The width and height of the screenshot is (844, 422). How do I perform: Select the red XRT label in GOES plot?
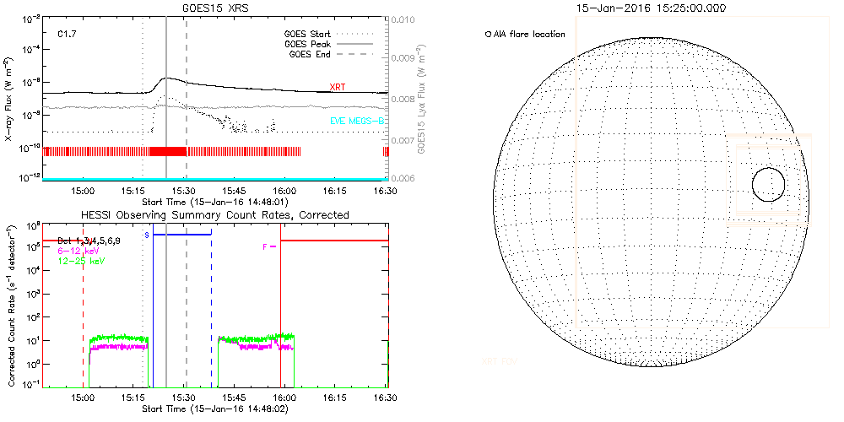337,86
